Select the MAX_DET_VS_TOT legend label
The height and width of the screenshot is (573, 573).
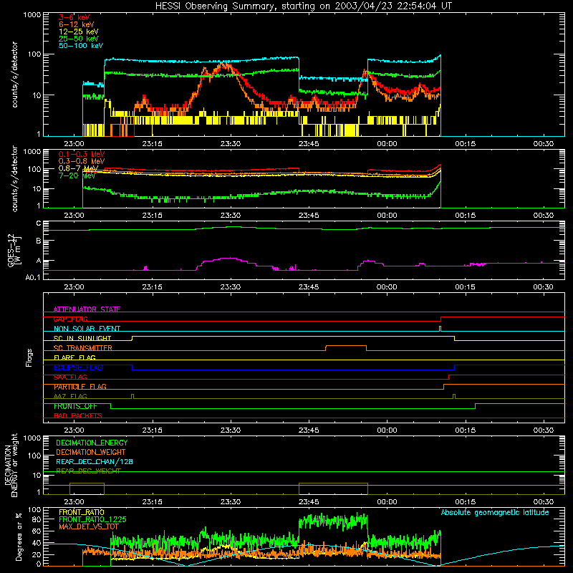88,526
